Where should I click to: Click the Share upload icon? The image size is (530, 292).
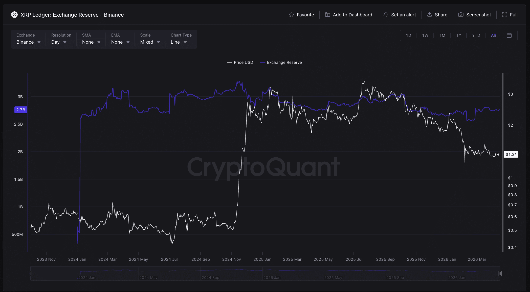pyautogui.click(x=429, y=14)
